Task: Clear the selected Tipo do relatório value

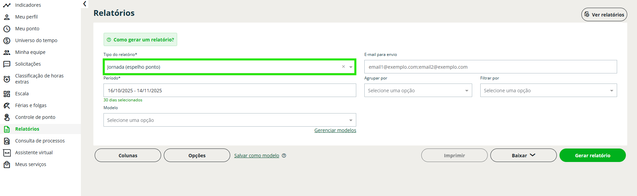Action: (x=343, y=67)
